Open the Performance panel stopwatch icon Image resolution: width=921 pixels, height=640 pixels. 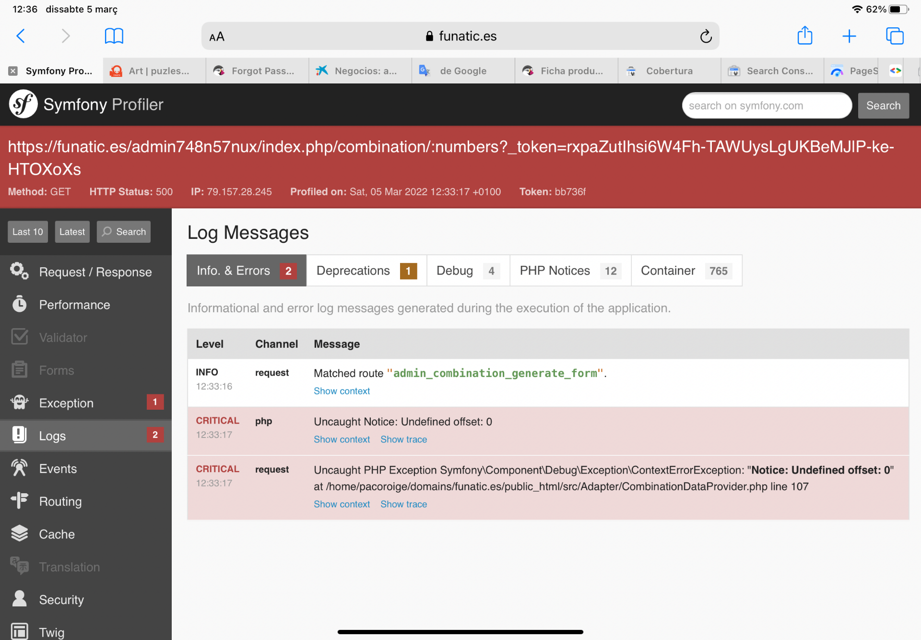[x=19, y=304]
